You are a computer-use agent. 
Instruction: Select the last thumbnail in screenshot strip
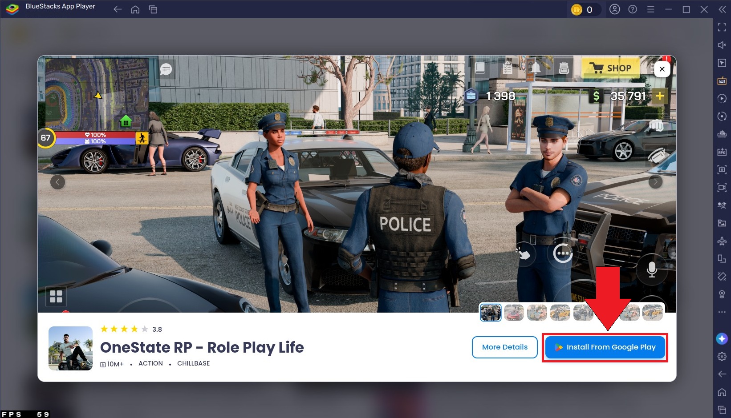point(653,313)
